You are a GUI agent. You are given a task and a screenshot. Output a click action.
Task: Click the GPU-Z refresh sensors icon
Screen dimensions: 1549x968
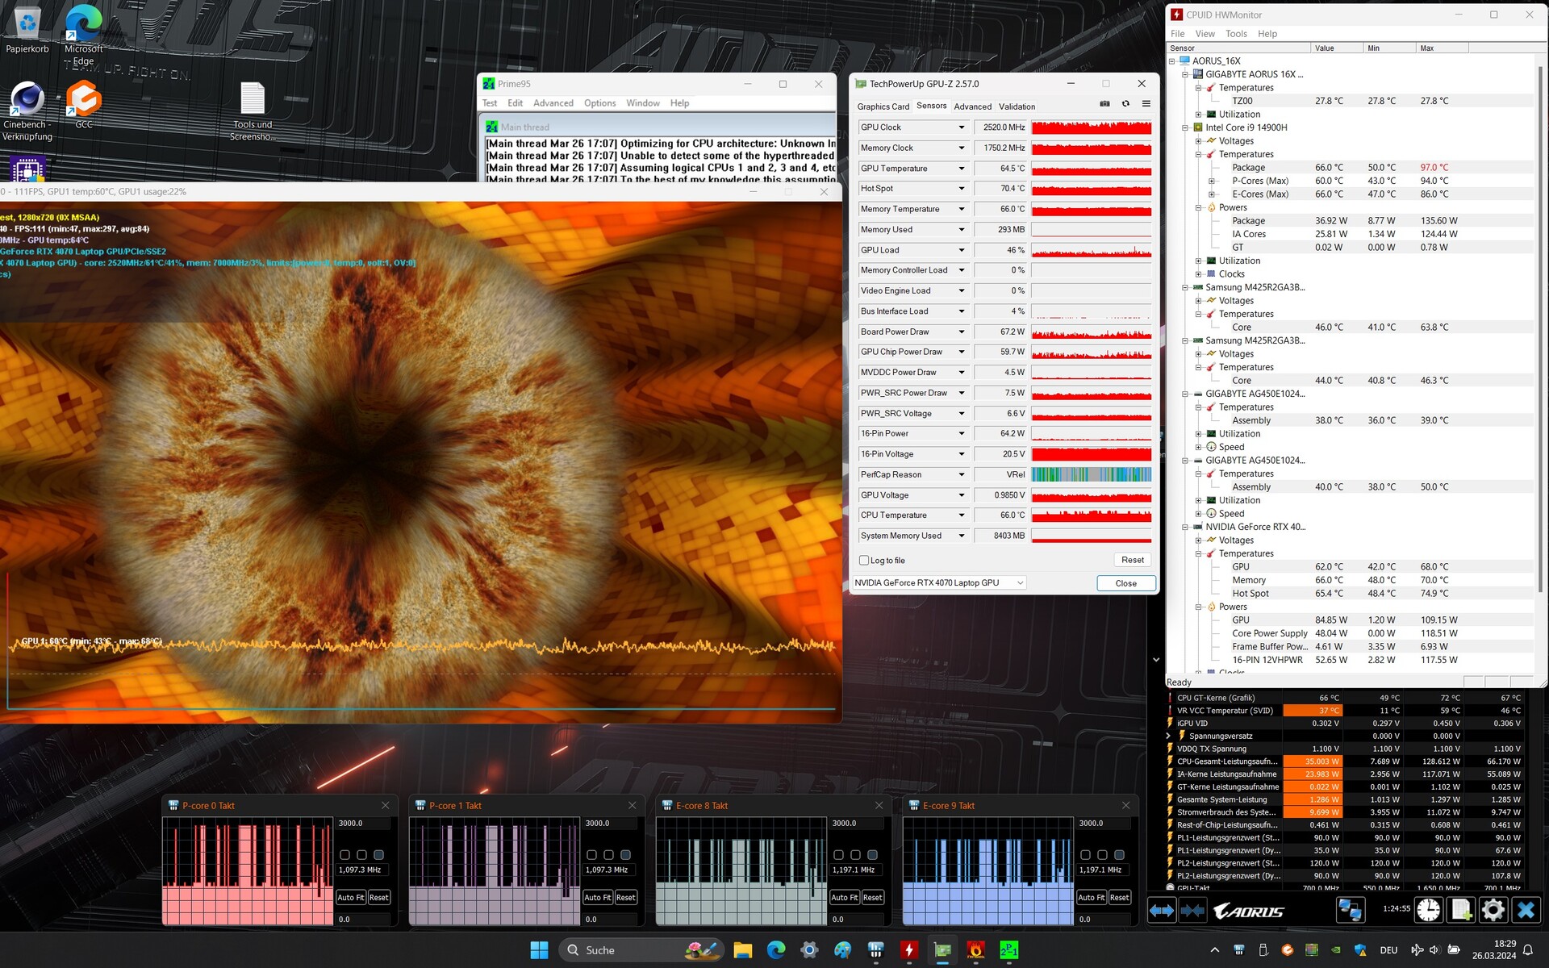click(x=1125, y=104)
